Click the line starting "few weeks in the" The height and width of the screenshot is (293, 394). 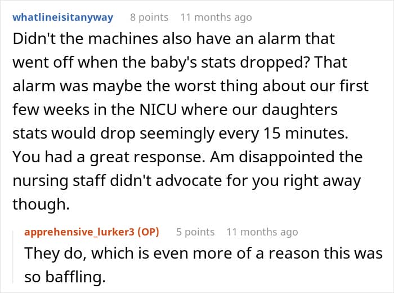coord(175,110)
